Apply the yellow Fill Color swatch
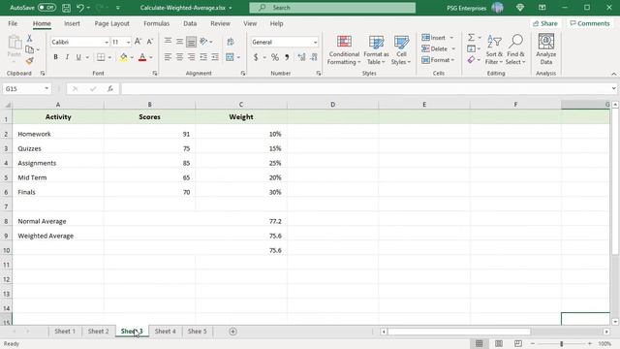Image resolution: width=620 pixels, height=349 pixels. point(124,57)
